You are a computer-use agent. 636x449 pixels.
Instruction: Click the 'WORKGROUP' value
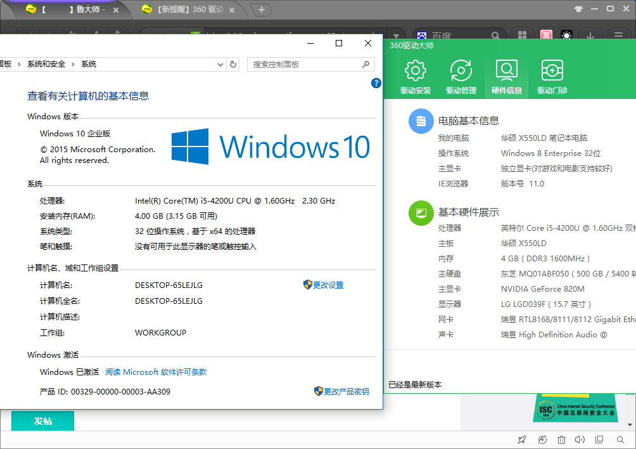tap(161, 332)
